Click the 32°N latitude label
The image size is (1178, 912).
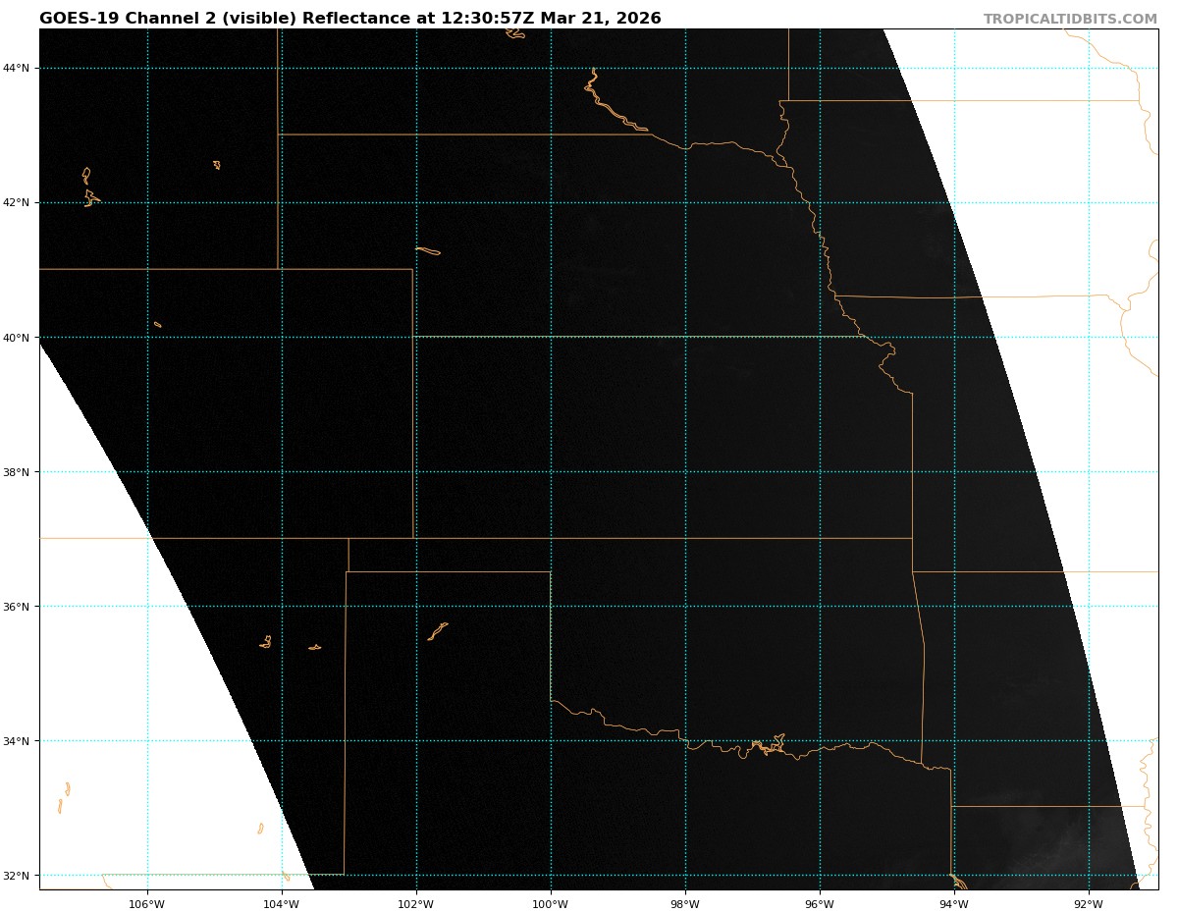pyautogui.click(x=17, y=875)
